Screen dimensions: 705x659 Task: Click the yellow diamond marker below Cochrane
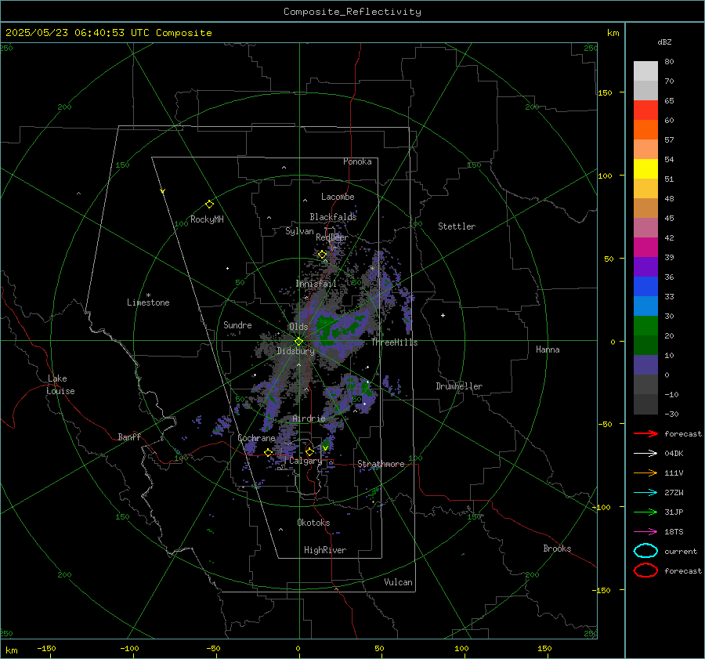point(268,453)
